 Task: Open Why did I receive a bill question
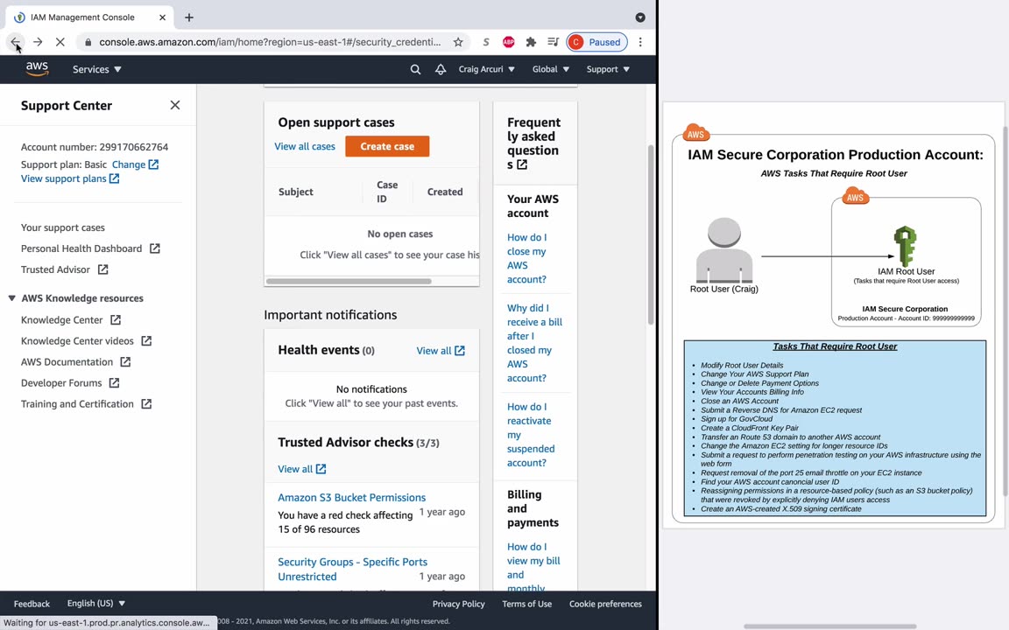[534, 343]
